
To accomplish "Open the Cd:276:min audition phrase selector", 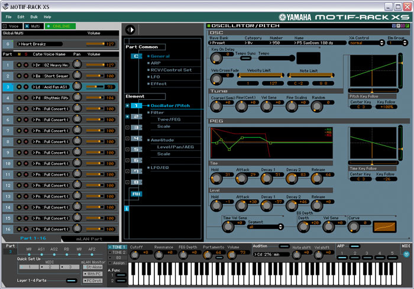I will pos(271,254).
